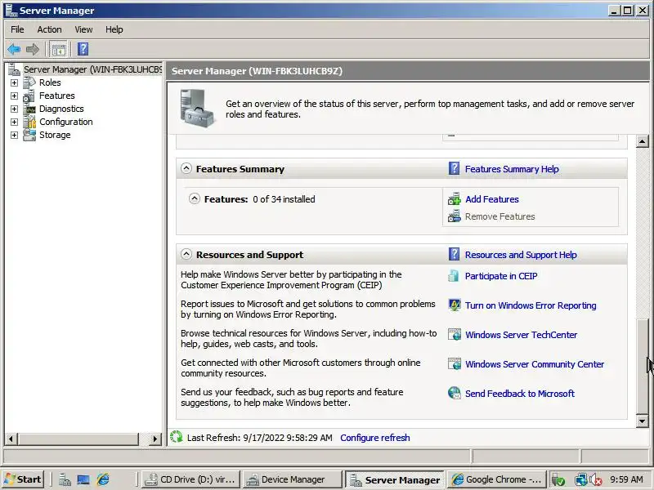Open Server Manager quick launch icon in taskbar
654x490 pixels.
65,479
